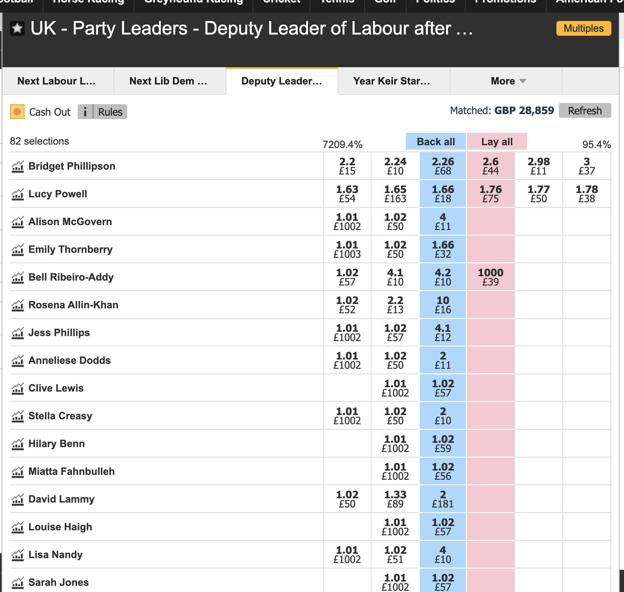Click the yellow Multiples button
The width and height of the screenshot is (624, 592).
coord(583,28)
